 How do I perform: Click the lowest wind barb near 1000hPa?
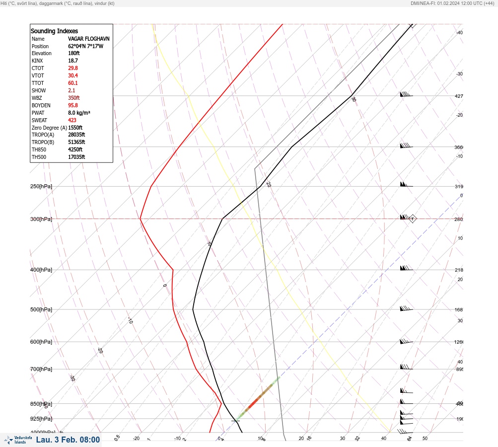tap(405, 432)
